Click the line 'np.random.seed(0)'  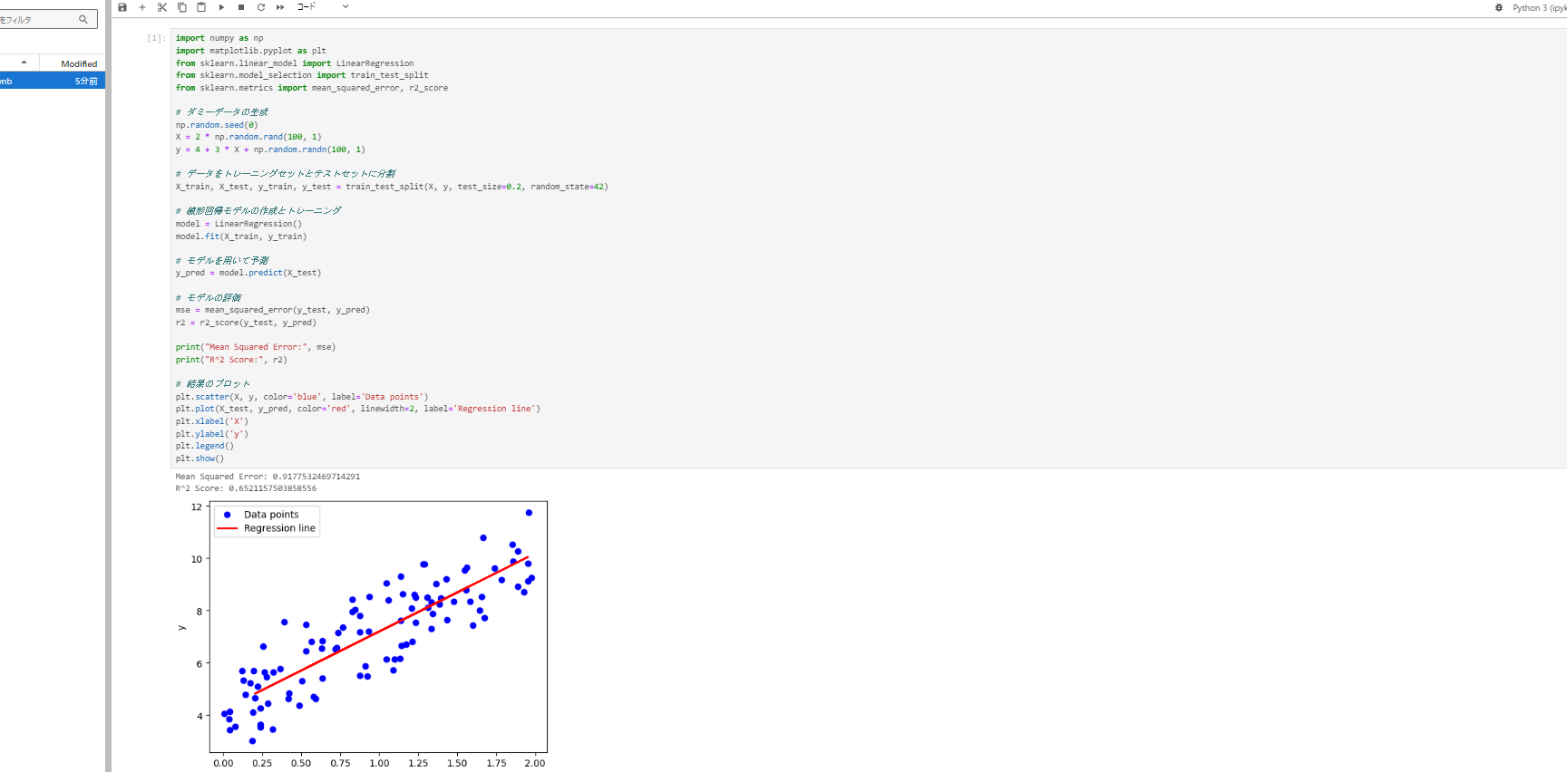(217, 125)
